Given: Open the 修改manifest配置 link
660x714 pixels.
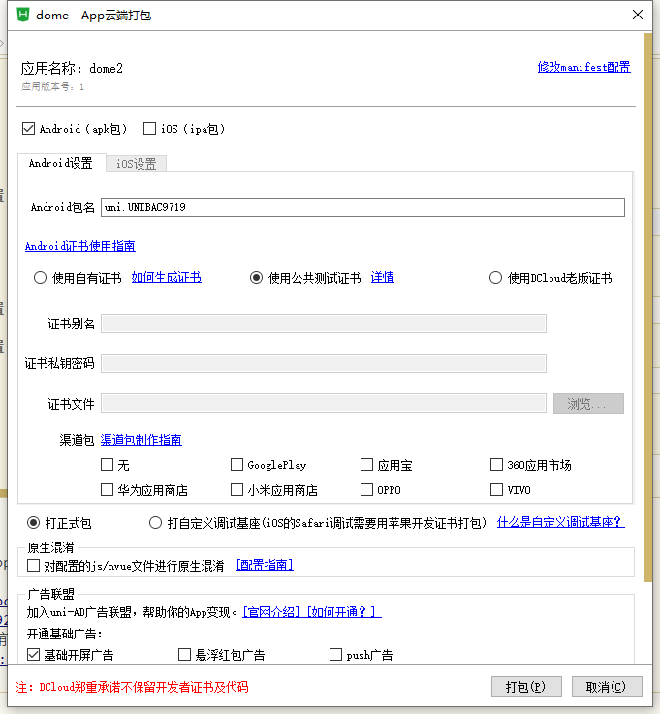Looking at the screenshot, I should (x=583, y=67).
